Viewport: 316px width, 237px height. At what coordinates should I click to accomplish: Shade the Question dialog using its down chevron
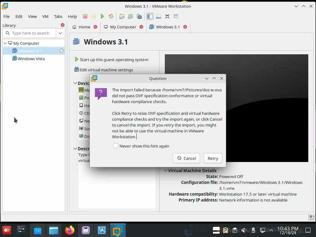[x=206, y=78]
